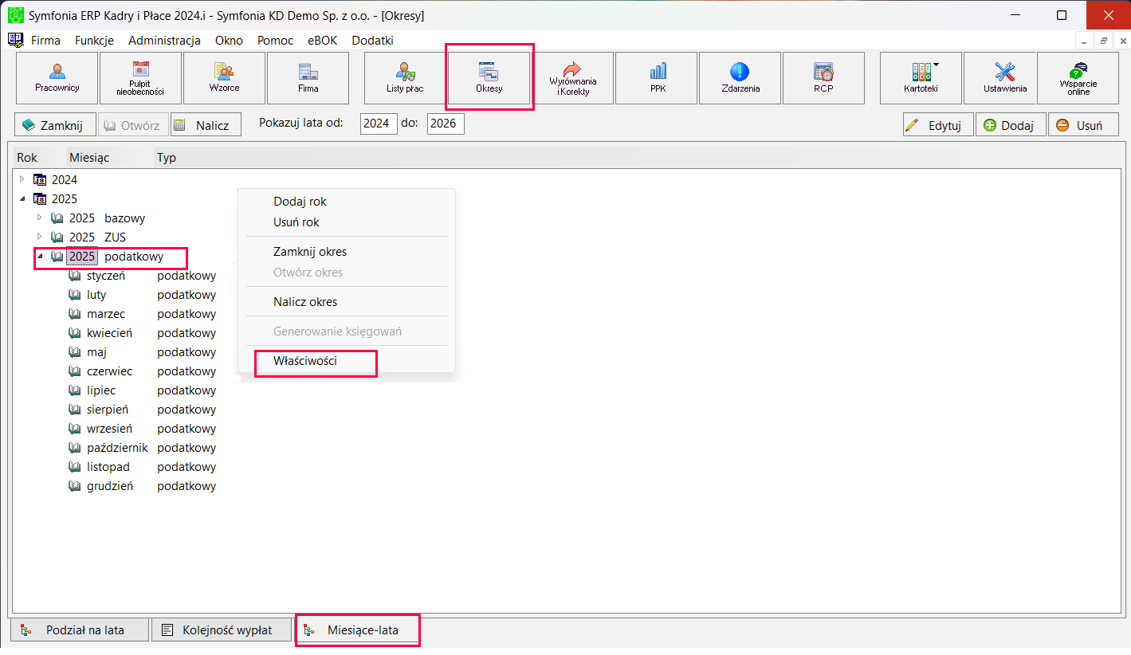Viewport: 1131px width, 655px height.
Task: Click the Firma toolbar icon
Action: tap(308, 78)
